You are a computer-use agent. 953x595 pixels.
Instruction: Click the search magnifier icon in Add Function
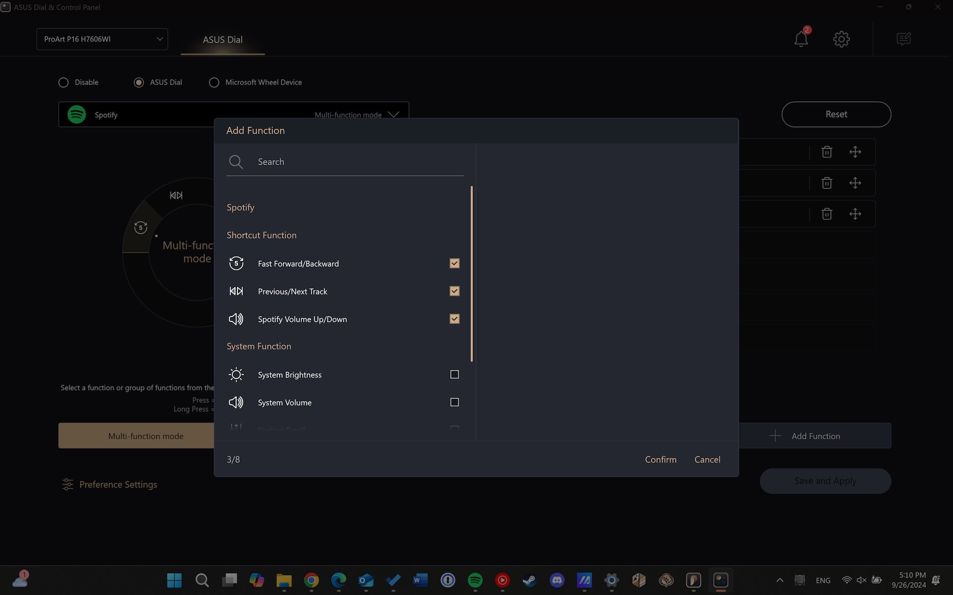pyautogui.click(x=236, y=162)
